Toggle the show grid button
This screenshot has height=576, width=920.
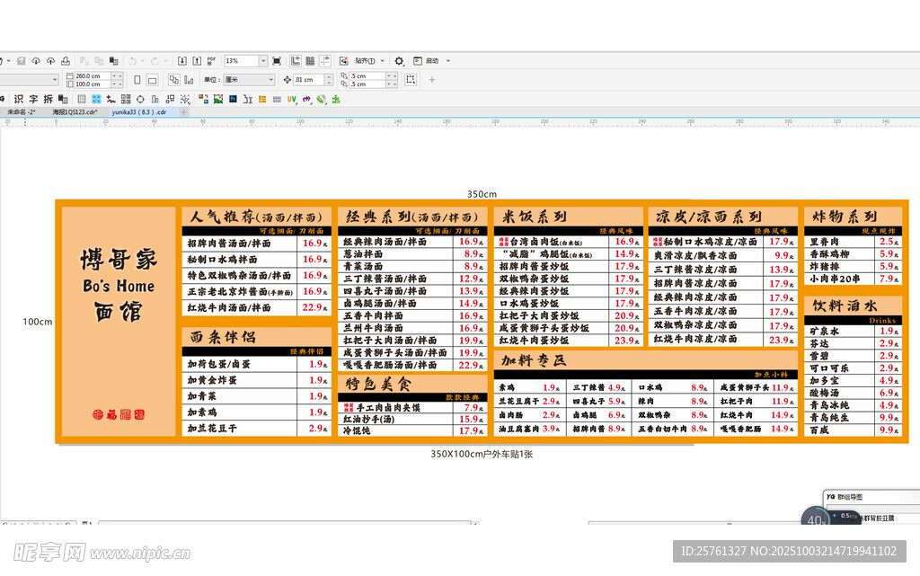(309, 61)
